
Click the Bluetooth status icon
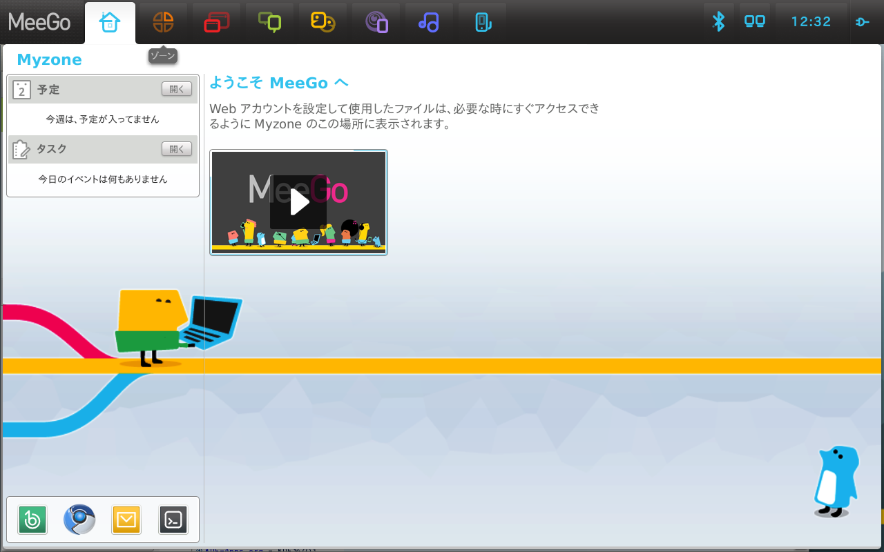(719, 22)
